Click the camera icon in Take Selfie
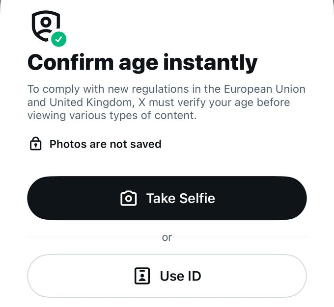 [129, 198]
